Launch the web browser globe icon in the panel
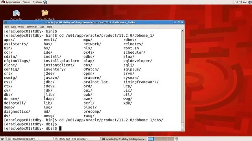 [x=45, y=2]
